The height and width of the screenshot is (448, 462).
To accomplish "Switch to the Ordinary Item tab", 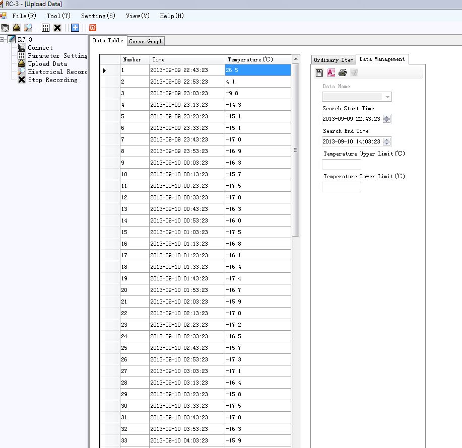I will pos(334,60).
